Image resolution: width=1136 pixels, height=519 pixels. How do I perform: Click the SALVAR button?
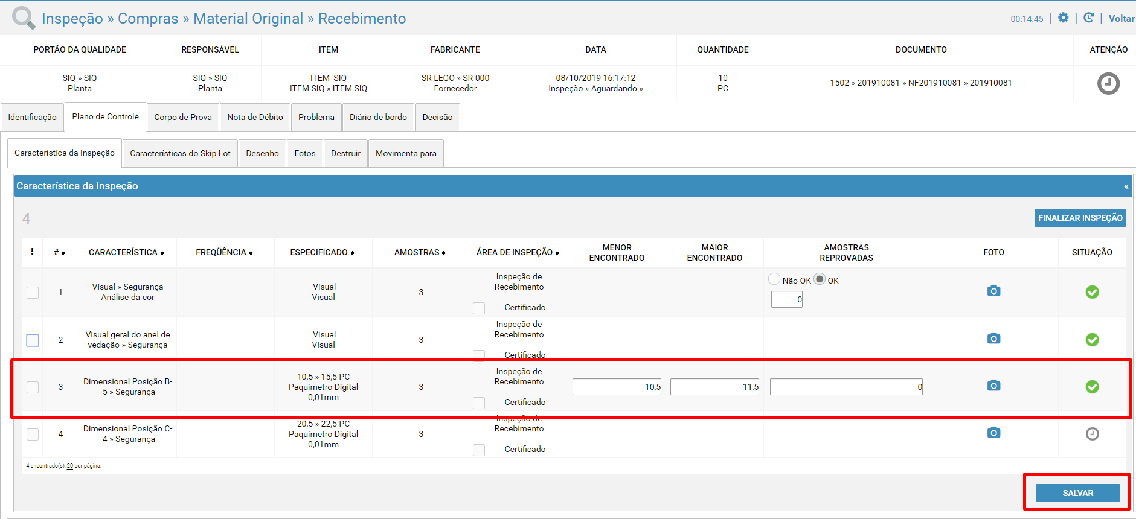point(1077,493)
